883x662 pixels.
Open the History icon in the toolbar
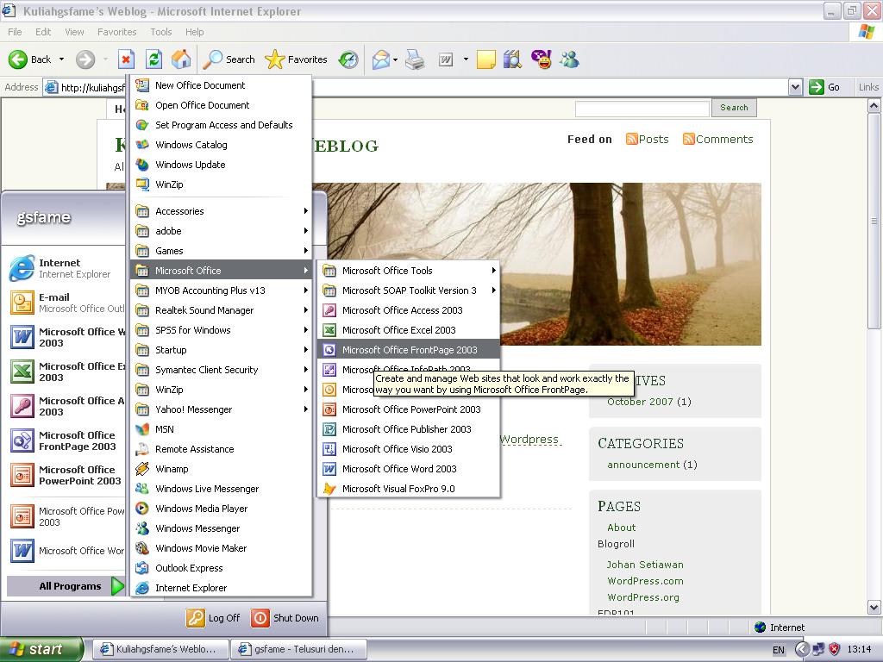pos(348,59)
